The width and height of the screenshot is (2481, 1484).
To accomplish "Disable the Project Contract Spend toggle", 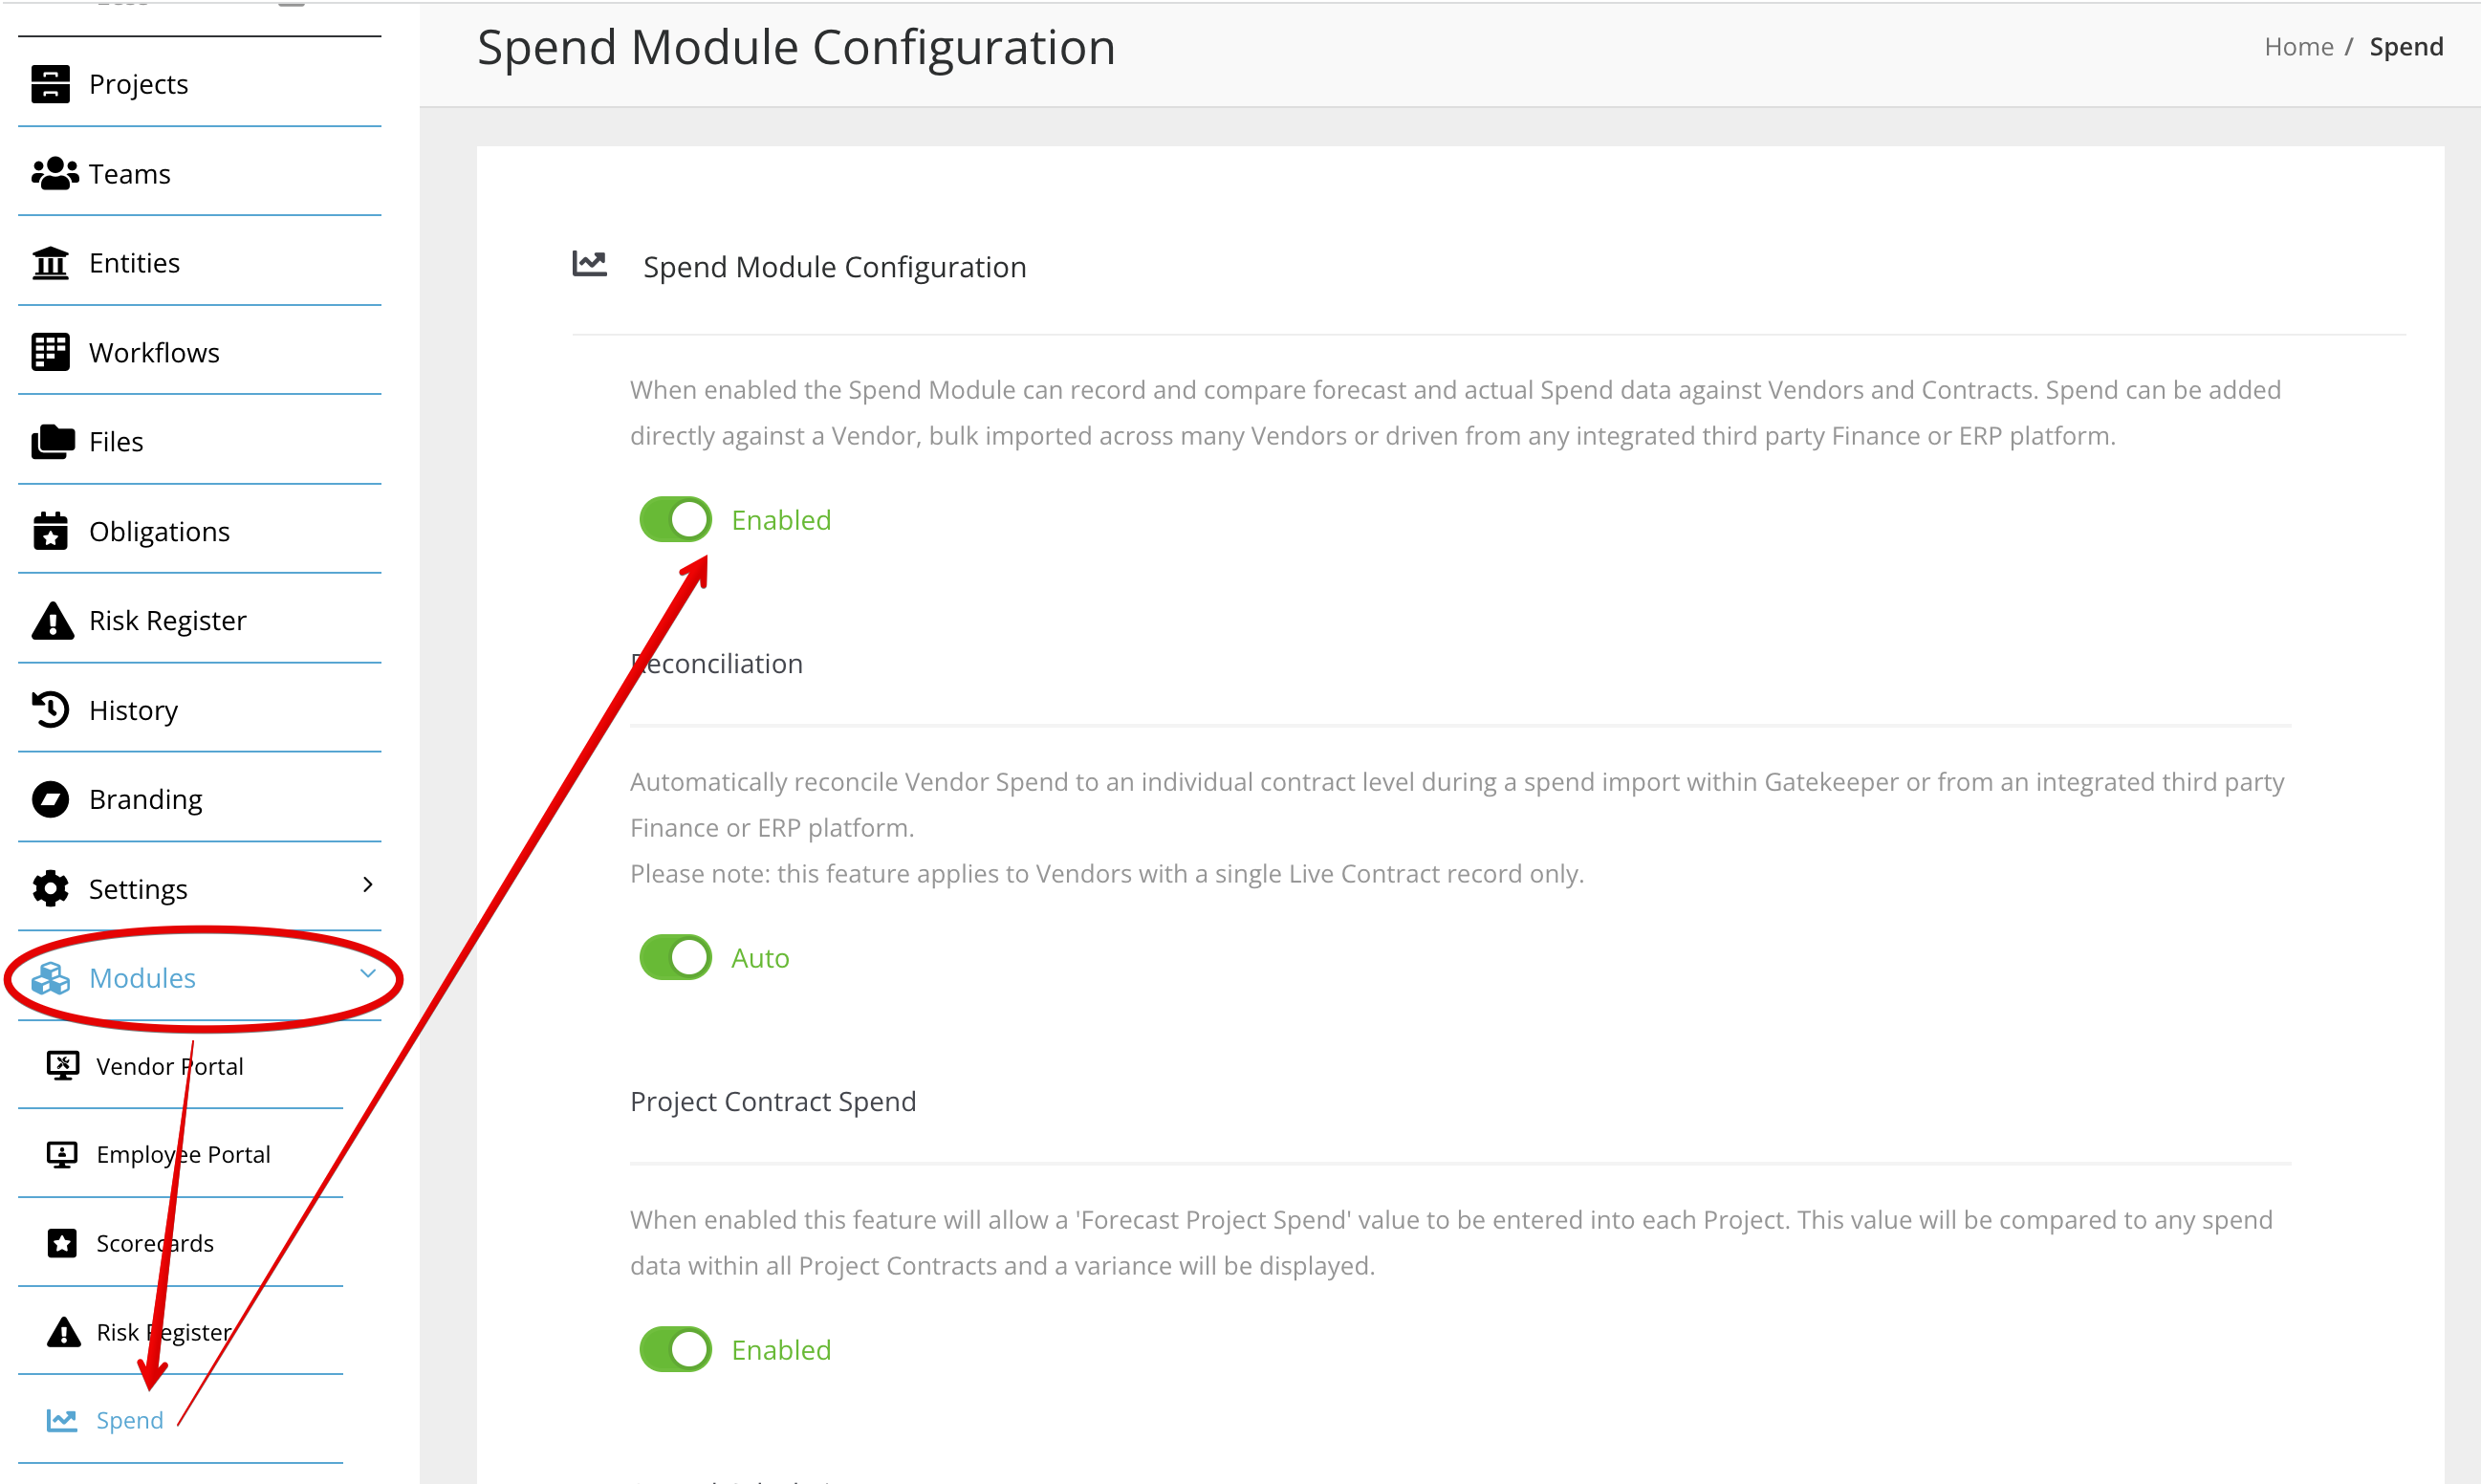I will click(x=676, y=1349).
